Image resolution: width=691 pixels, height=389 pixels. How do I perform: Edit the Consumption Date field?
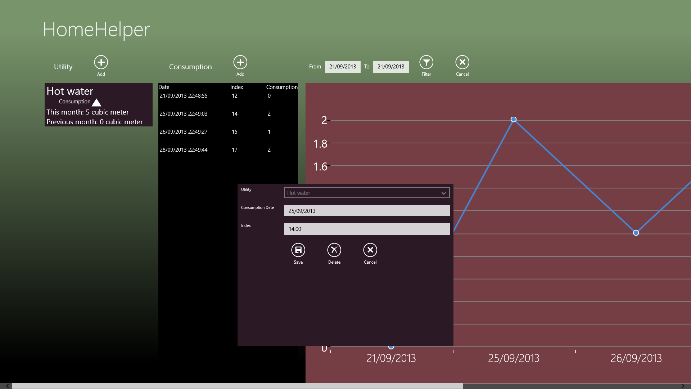pyautogui.click(x=367, y=211)
